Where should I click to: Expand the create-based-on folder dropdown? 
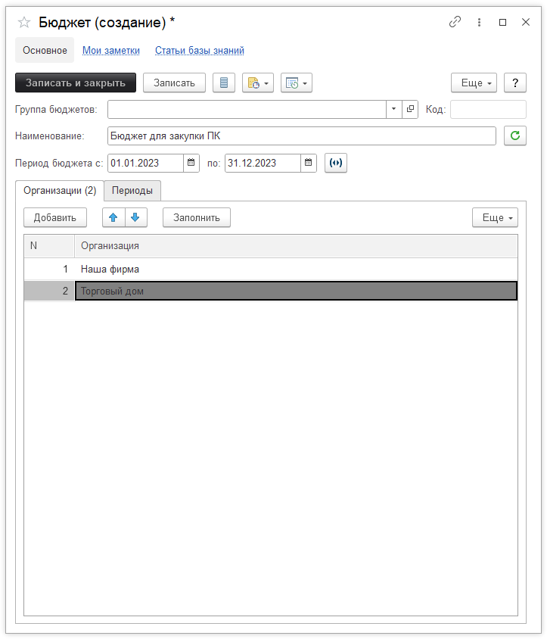point(257,83)
